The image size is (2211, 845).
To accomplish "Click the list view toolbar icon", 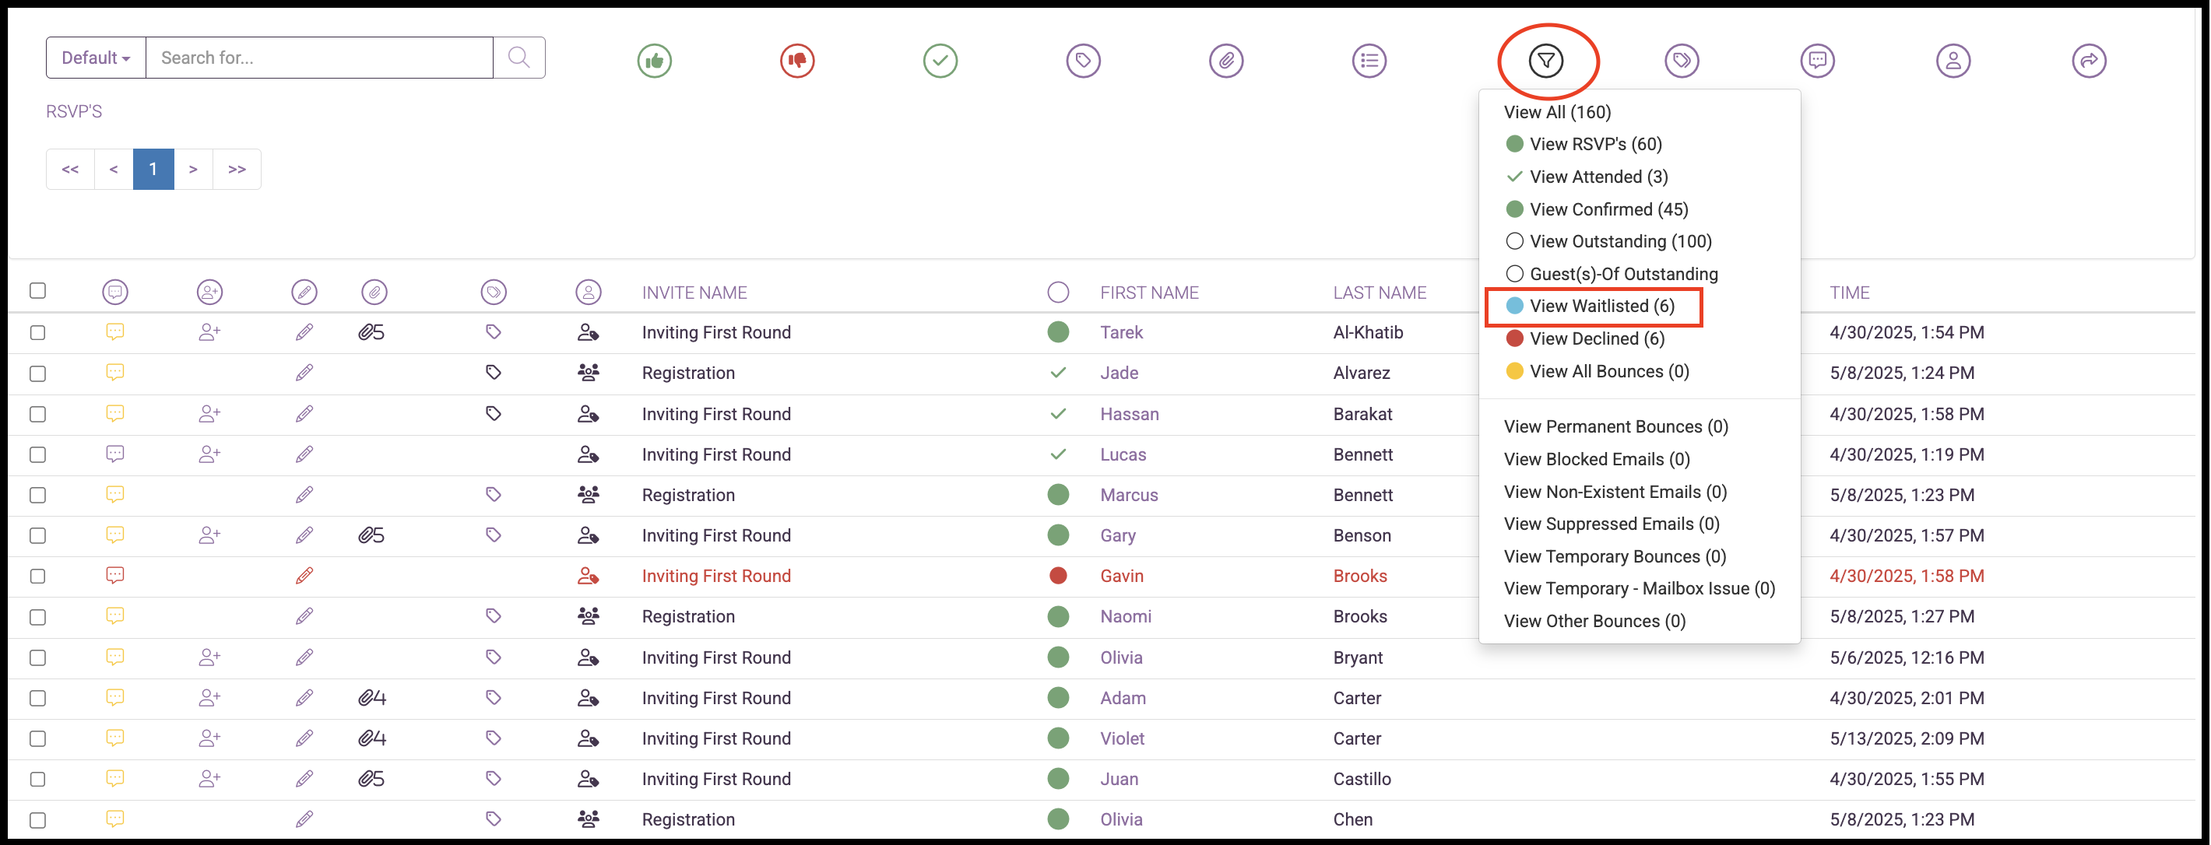I will tap(1369, 60).
